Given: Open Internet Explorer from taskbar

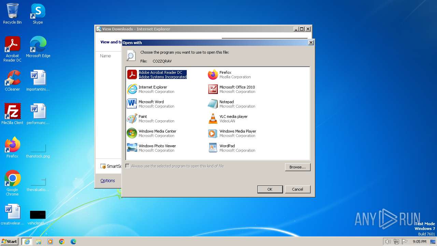Looking at the screenshot, I should [x=27, y=242].
